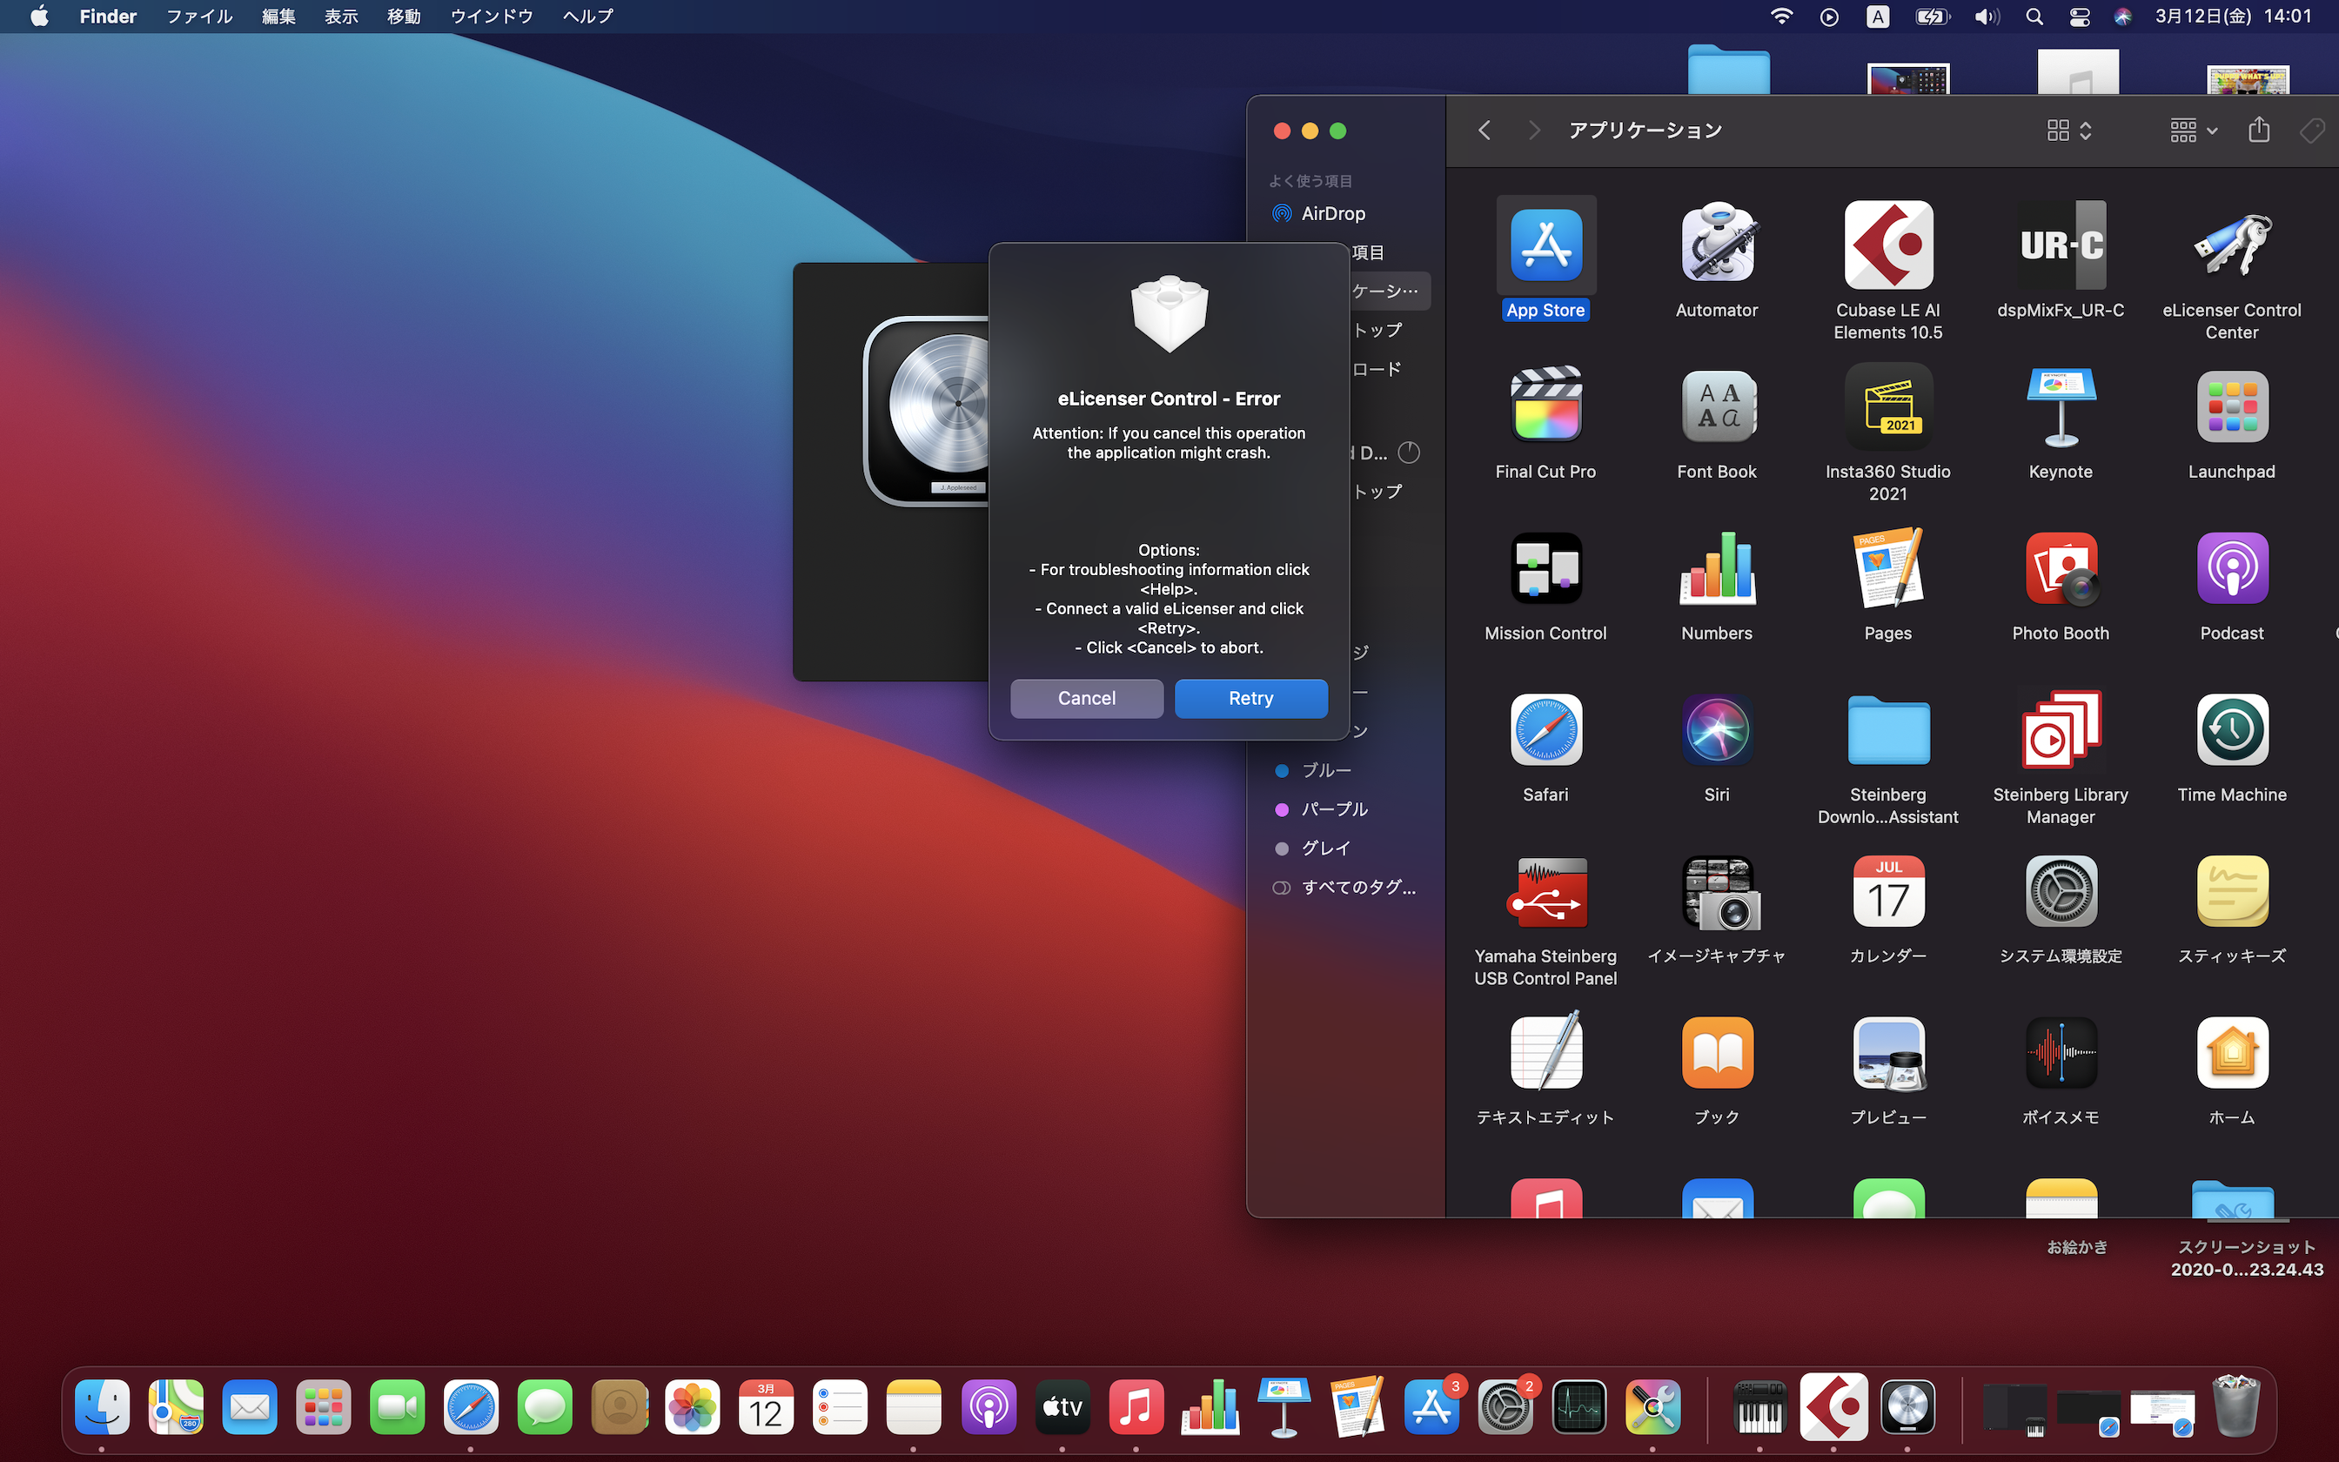
Task: Select the パープル tag in sidebar
Action: (x=1334, y=809)
